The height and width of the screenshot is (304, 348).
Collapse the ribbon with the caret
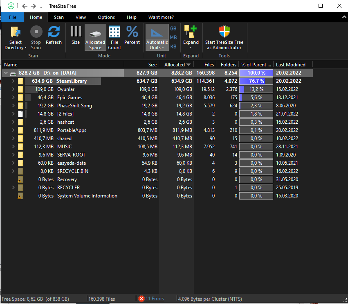pyautogui.click(x=344, y=17)
